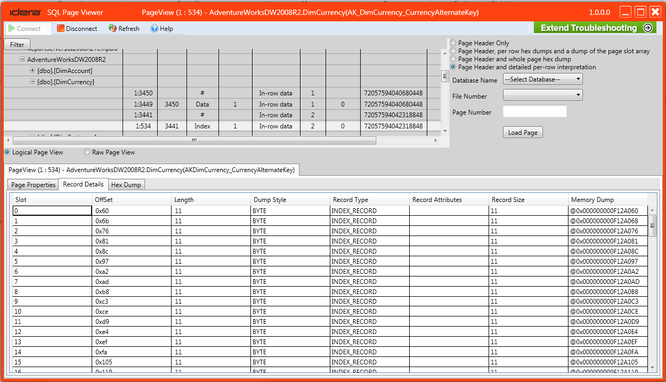Switch to the Hex Dump tab
Viewport: 666px width, 382px height.
[126, 184]
